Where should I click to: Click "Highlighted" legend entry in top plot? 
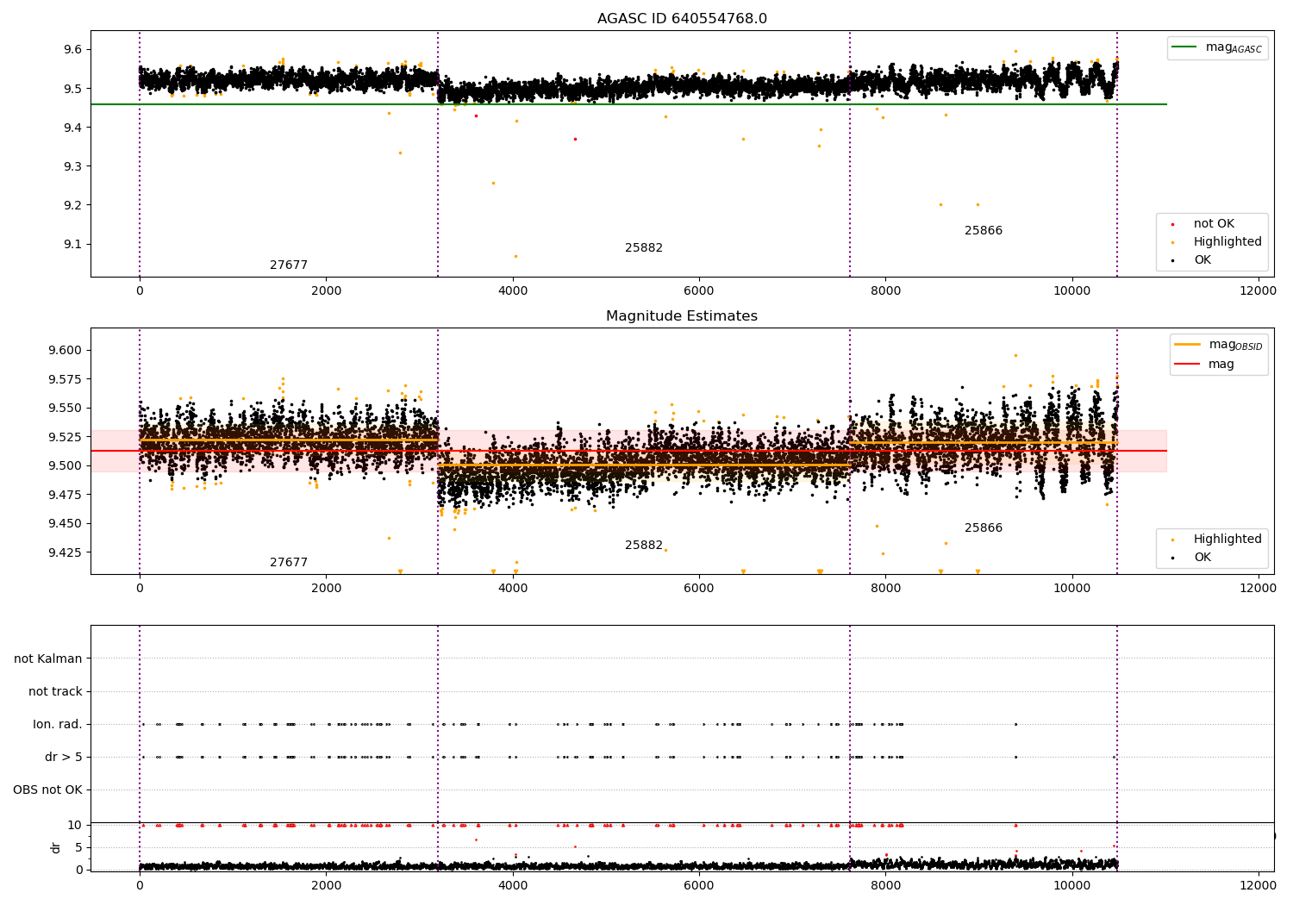(x=1227, y=242)
